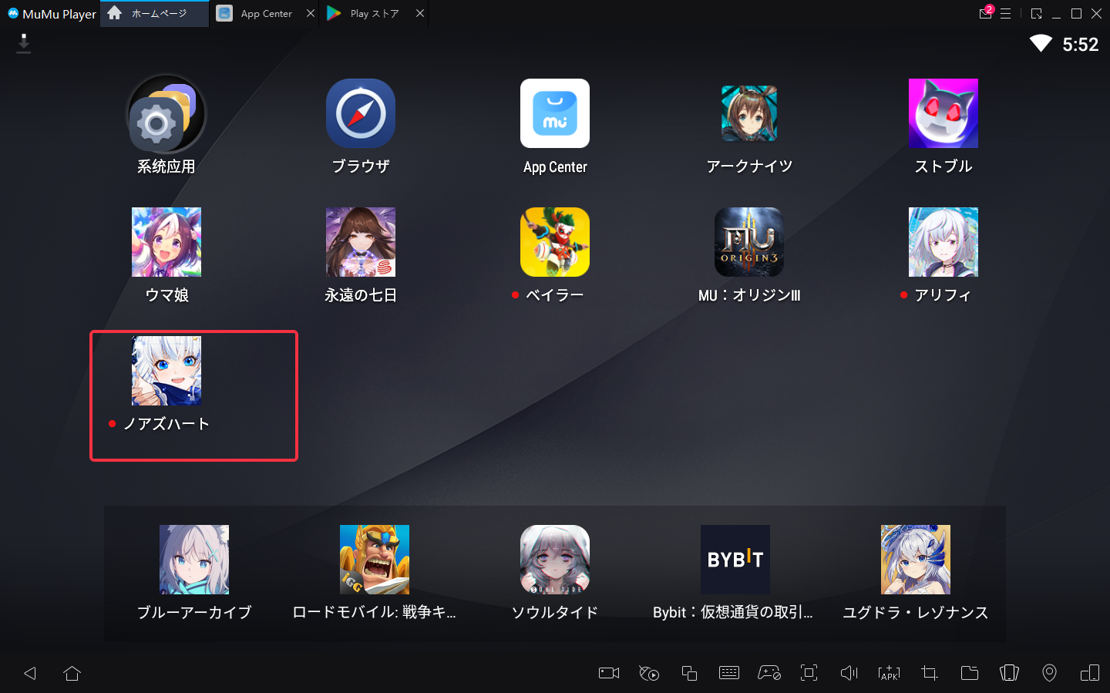Open the ウマ娘 game icon

pos(166,242)
